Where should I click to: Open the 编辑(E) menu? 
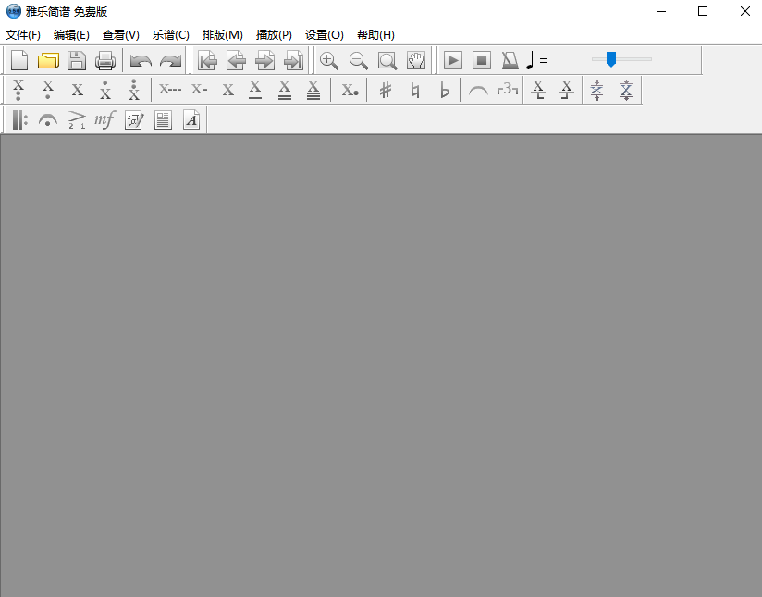click(x=71, y=35)
